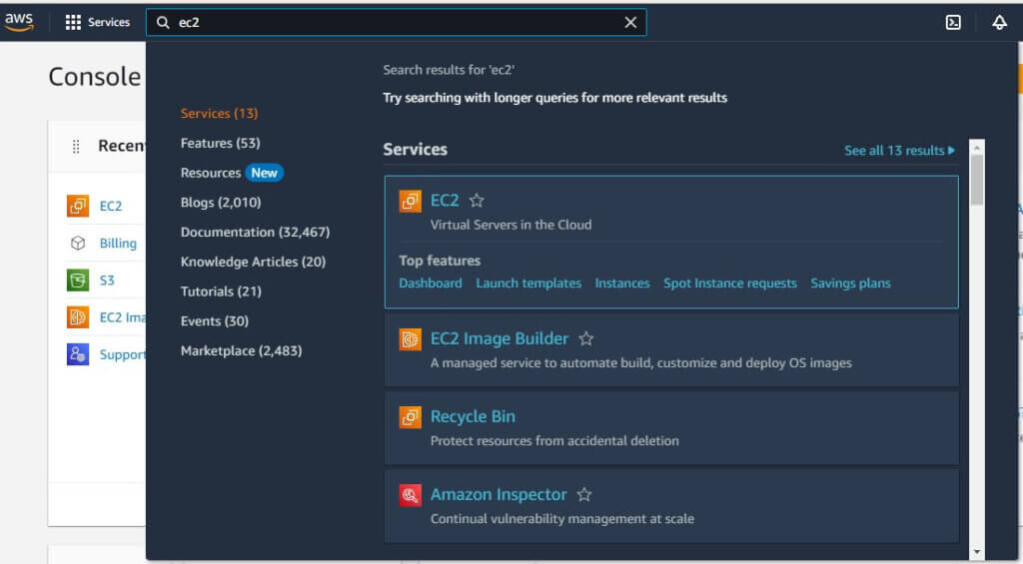Open the Instances feature link
This screenshot has height=564, width=1023.
pyautogui.click(x=622, y=282)
